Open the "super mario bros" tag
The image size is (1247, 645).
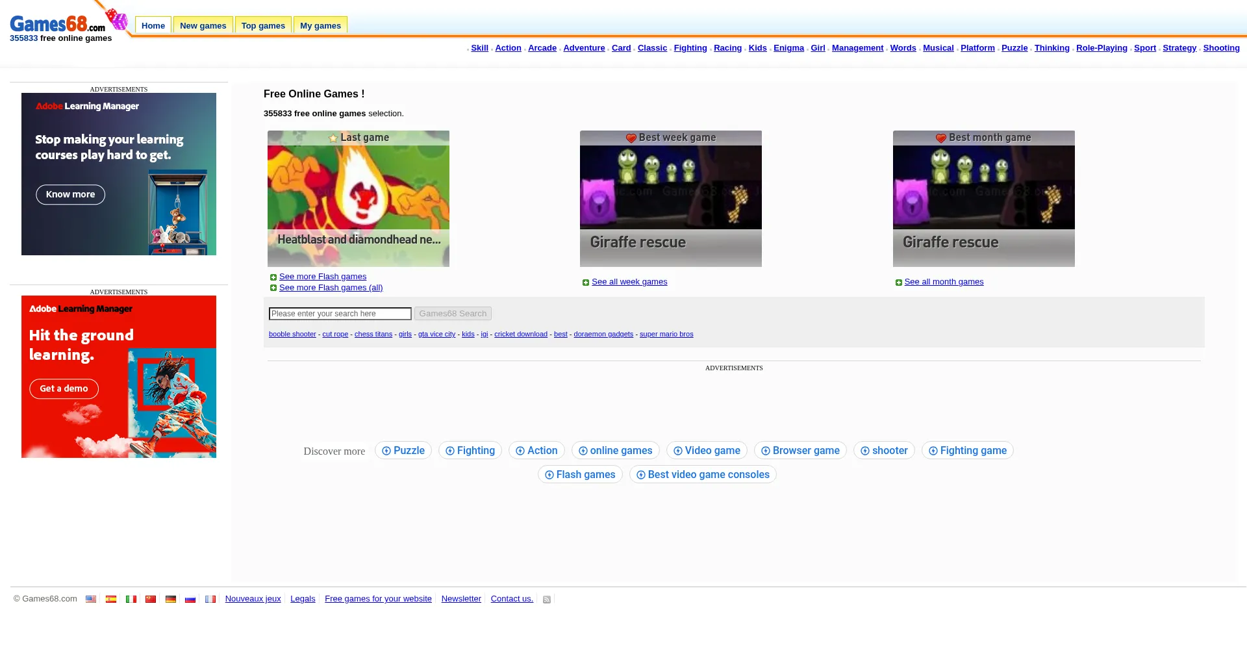pyautogui.click(x=666, y=335)
